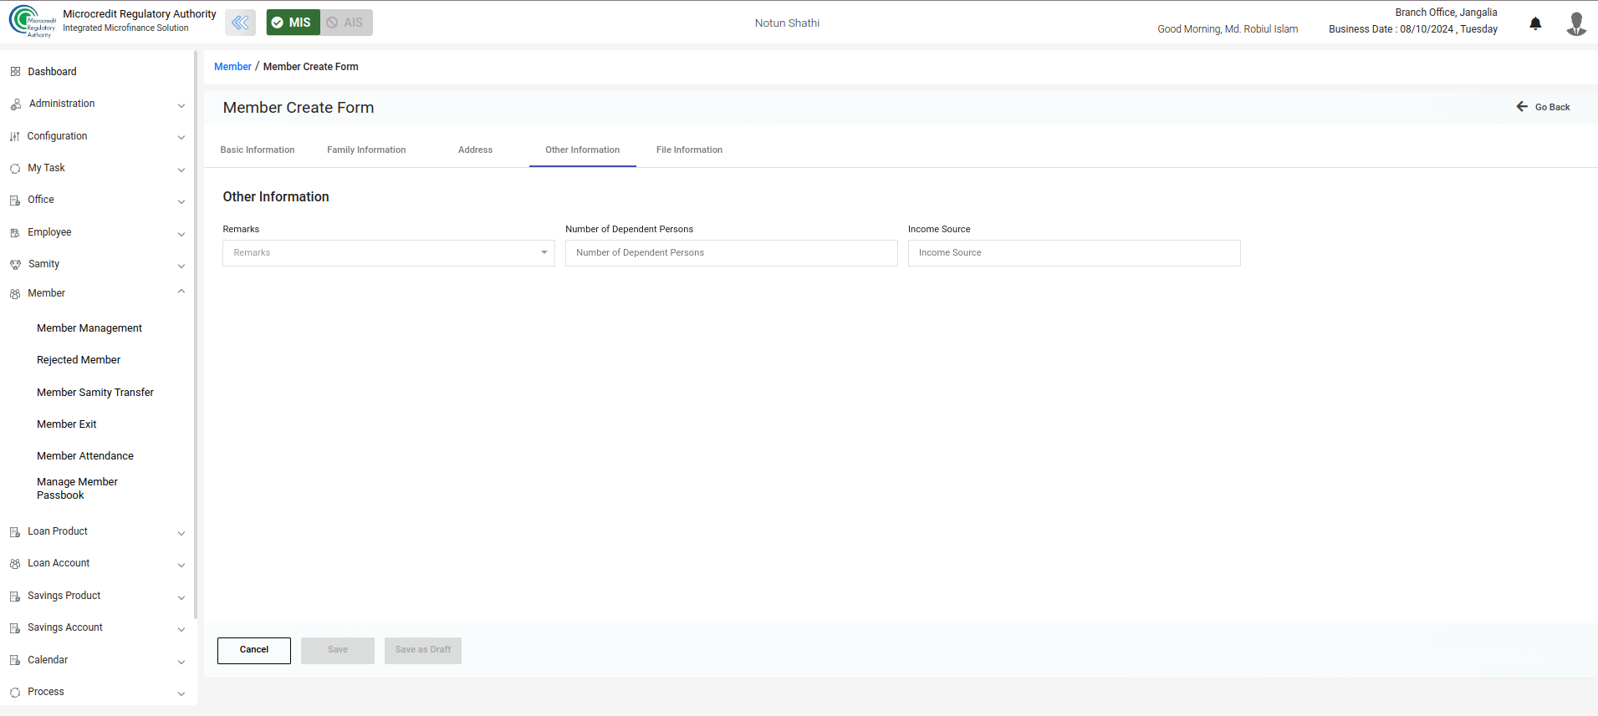Viewport: 1598px width, 716px height.
Task: Open Member Attendance submenu item
Action: (85, 456)
